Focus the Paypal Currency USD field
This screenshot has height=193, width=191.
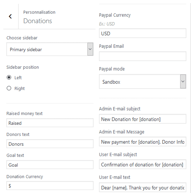click(x=143, y=33)
